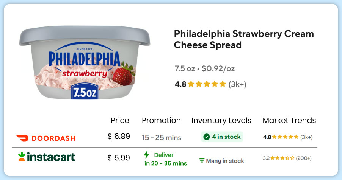The image size is (342, 180).
Task: Click the Philadelphia Strawberry Cream Cheese Spread title
Action: click(244, 39)
